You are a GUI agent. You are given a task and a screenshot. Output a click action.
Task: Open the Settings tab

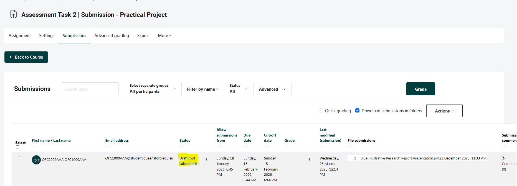[47, 36]
